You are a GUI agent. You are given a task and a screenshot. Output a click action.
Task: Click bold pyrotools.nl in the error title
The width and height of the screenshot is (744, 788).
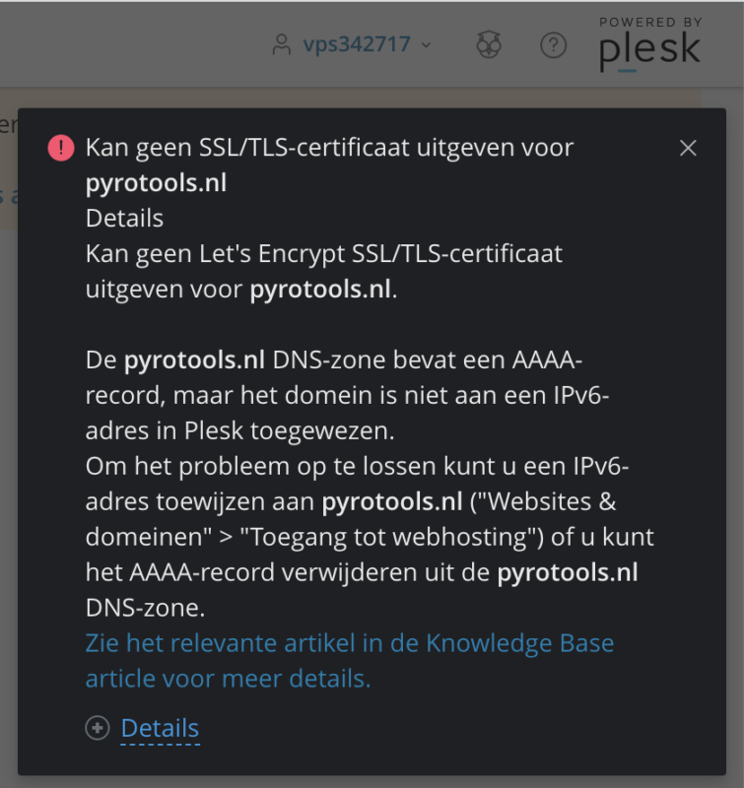[x=156, y=183]
